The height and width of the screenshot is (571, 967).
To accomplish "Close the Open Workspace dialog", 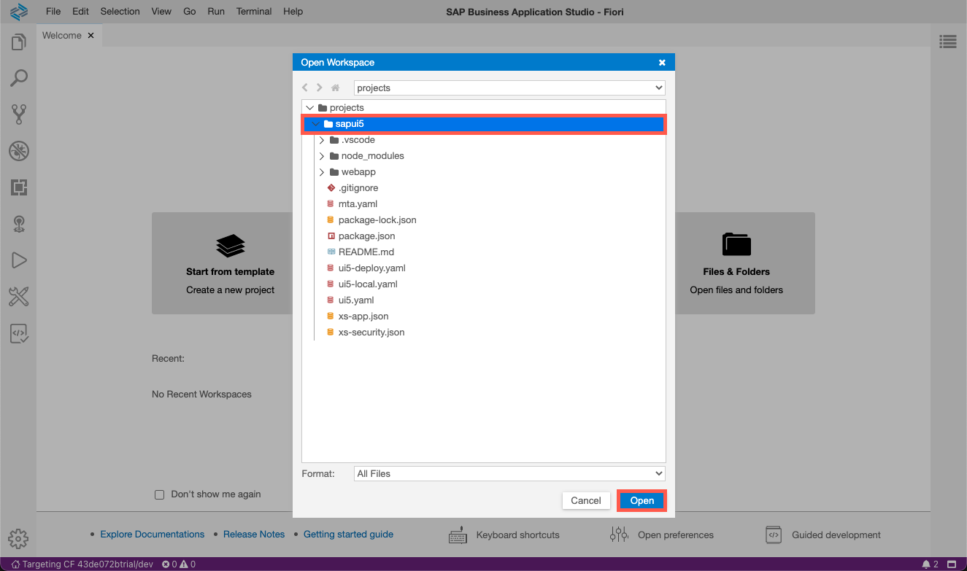I will (x=662, y=63).
